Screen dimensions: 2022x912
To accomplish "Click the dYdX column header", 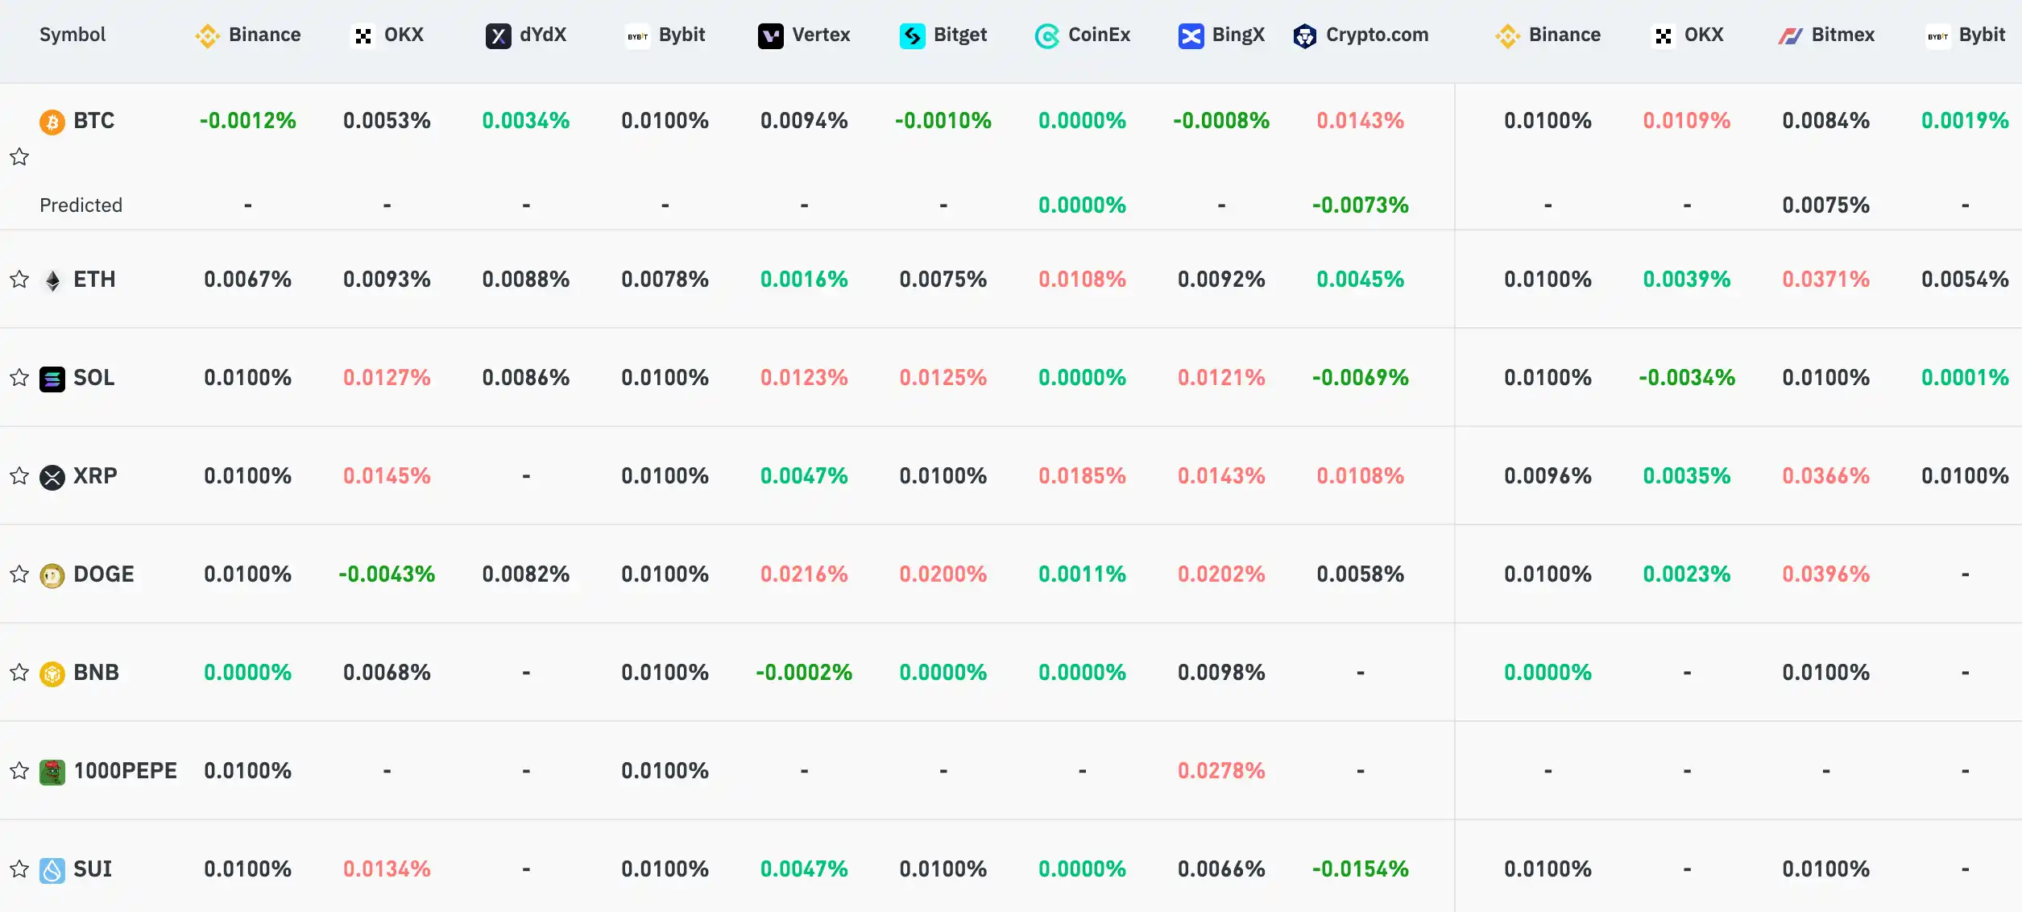I will [527, 35].
